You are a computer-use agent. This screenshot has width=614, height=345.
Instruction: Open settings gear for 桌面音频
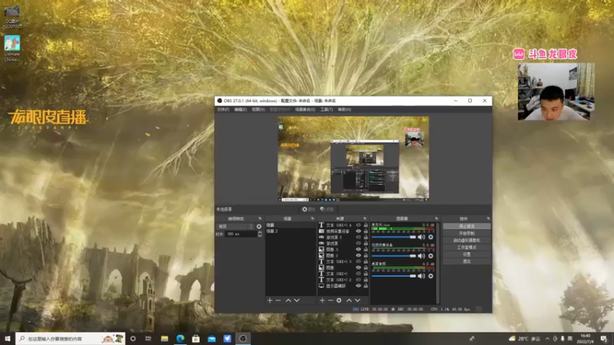[431, 276]
